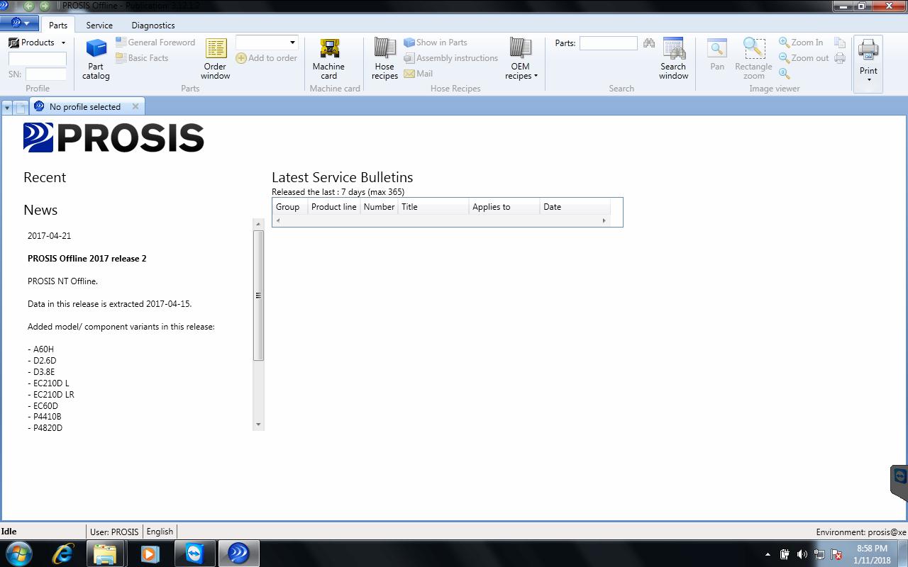Show hidden system tray icons

pyautogui.click(x=768, y=554)
